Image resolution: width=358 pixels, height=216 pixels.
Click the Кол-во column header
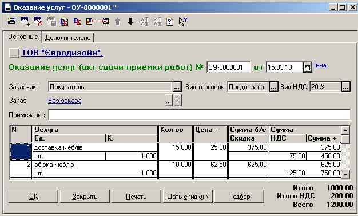[x=176, y=134]
